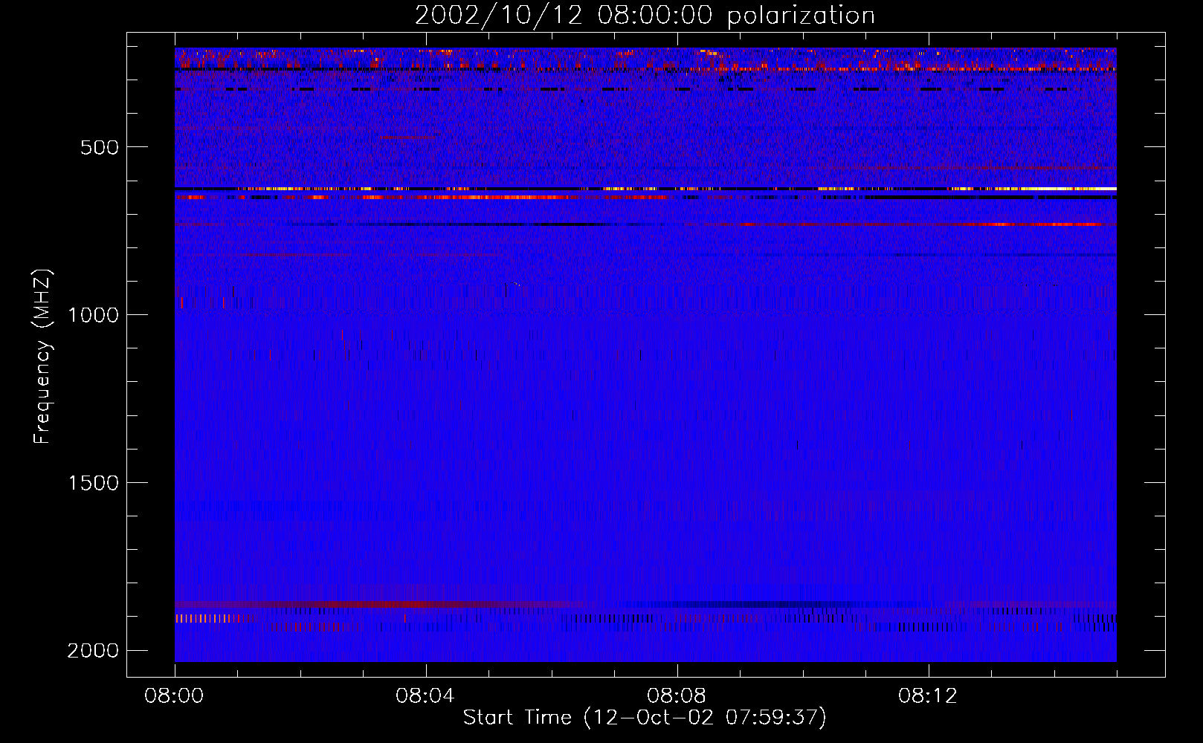This screenshot has width=1203, height=743.
Task: Click the 500 frequency tick label
Action: 100,147
